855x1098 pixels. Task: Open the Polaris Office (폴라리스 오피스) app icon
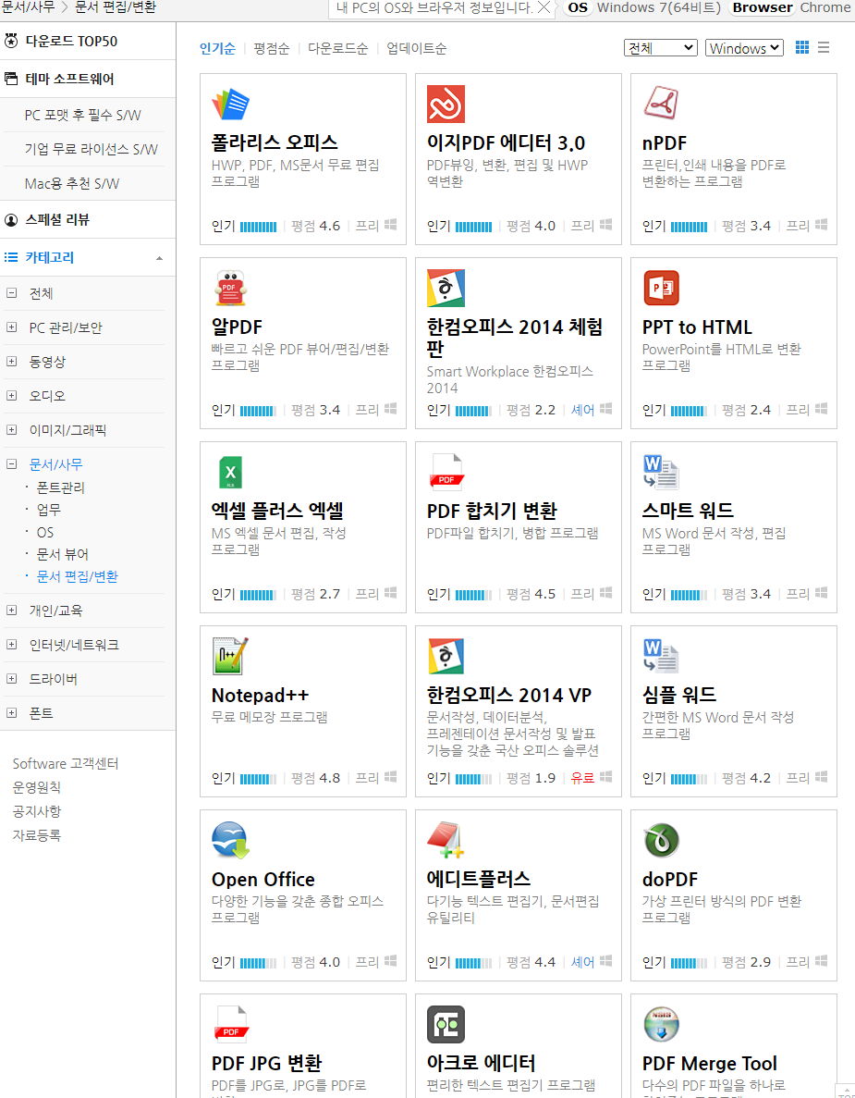coord(230,105)
